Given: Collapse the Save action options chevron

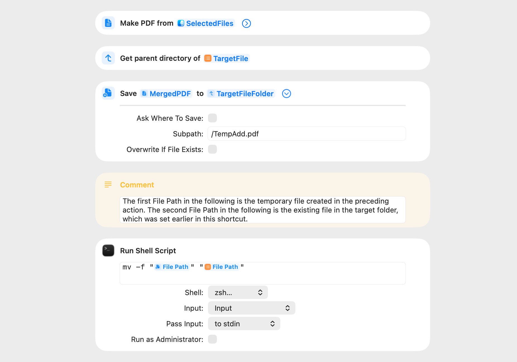Looking at the screenshot, I should point(286,94).
